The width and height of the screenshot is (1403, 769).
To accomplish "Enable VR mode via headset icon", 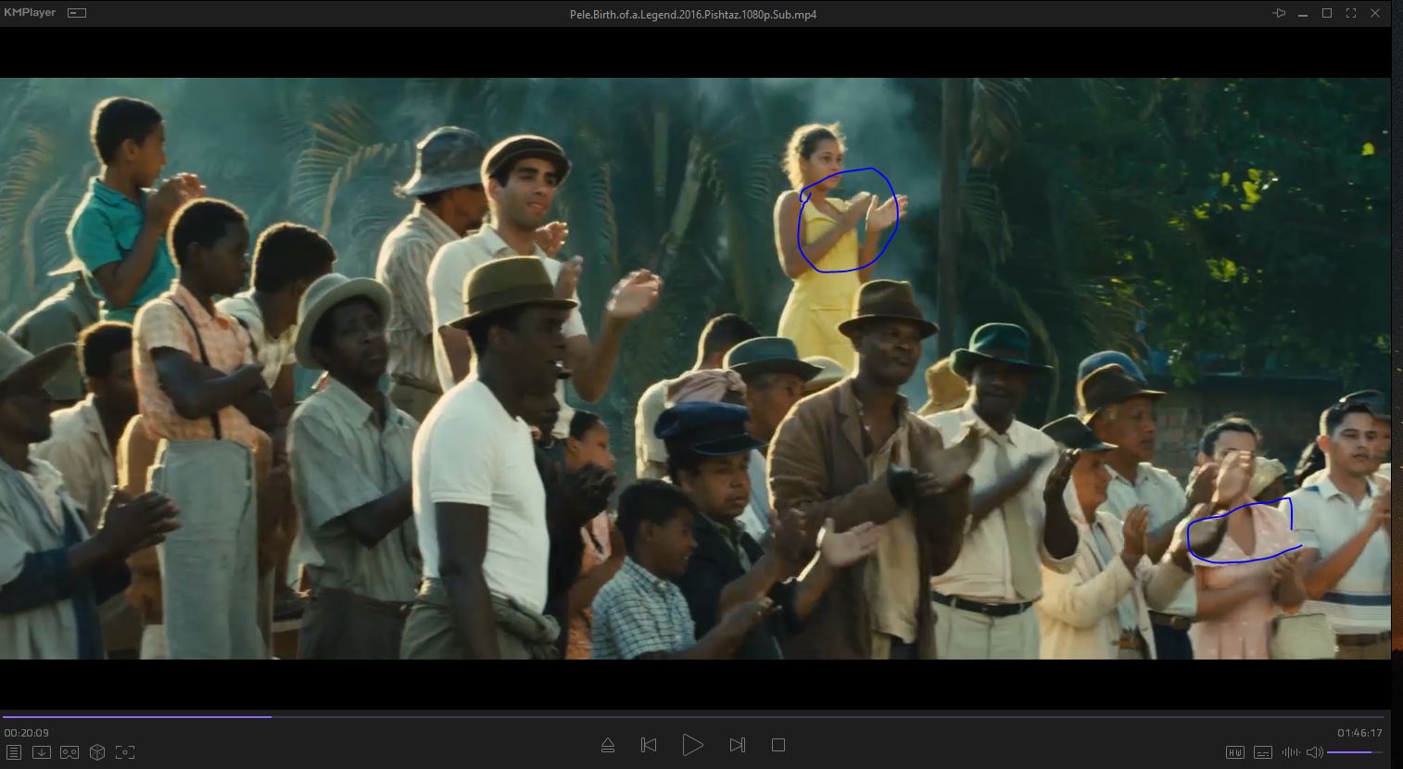I will [x=70, y=752].
